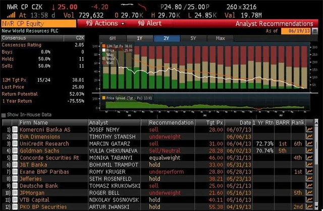
Task: Open chart icon for Komercni Banka row
Action: (309, 129)
